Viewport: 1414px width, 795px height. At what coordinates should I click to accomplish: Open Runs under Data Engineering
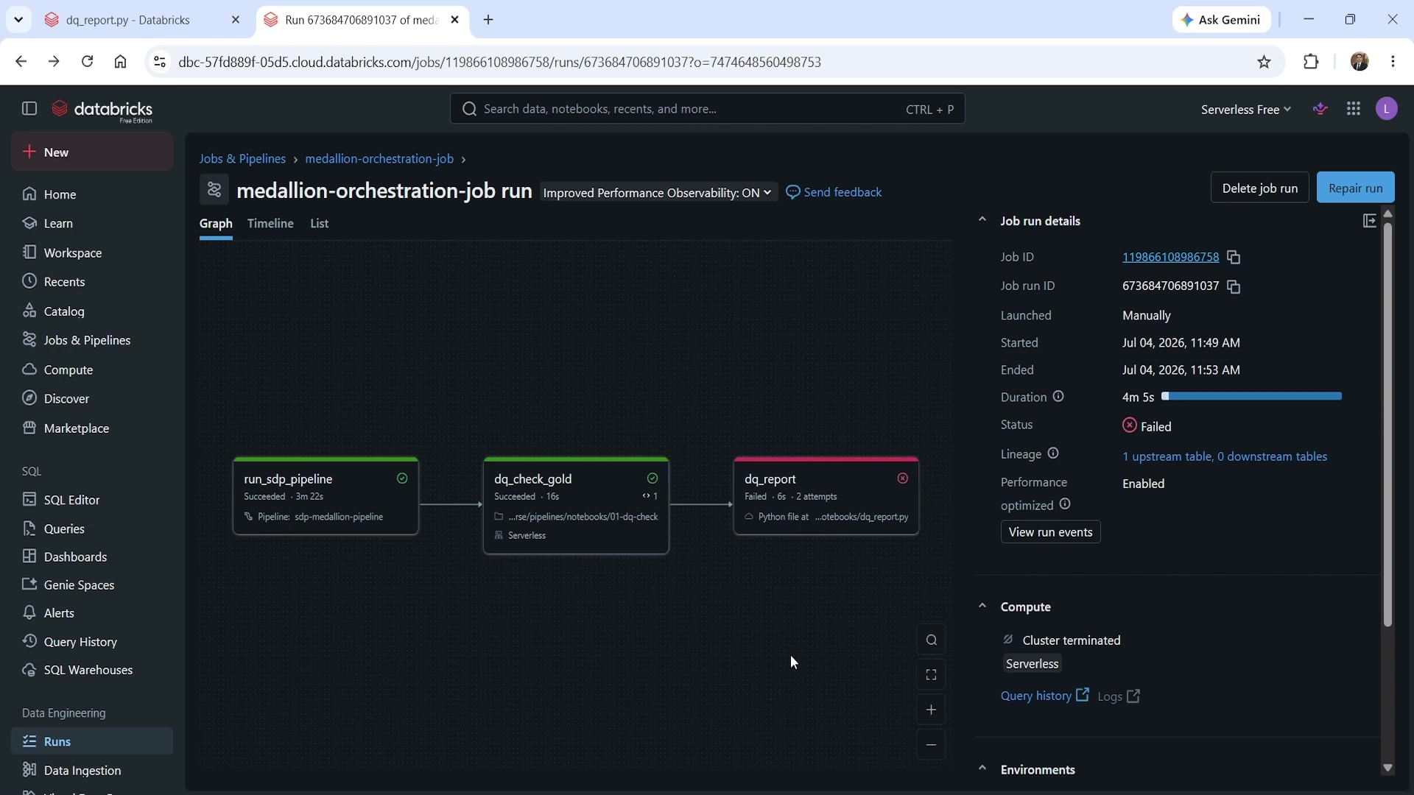coord(92,742)
